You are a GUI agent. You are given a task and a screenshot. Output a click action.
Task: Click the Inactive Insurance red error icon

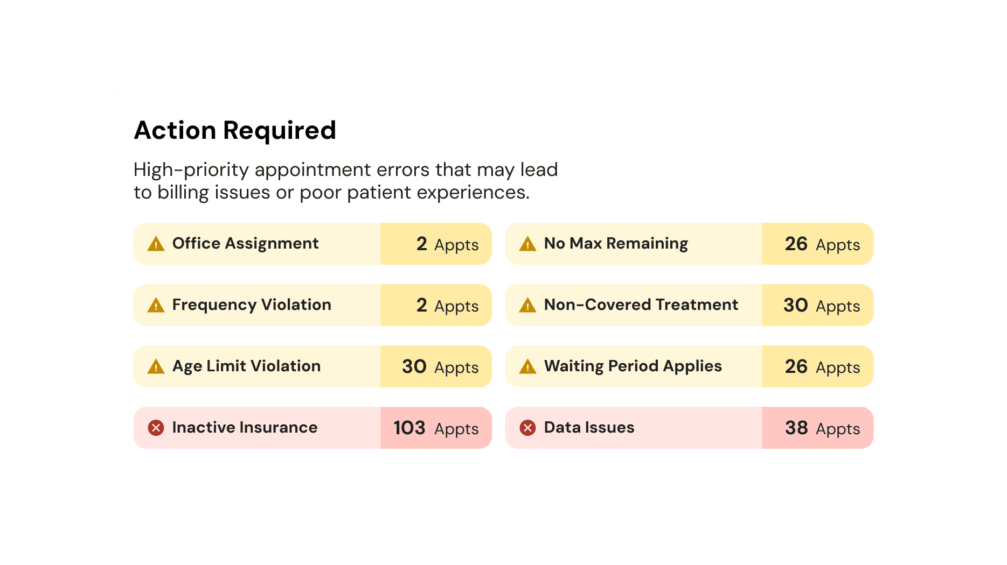(156, 428)
